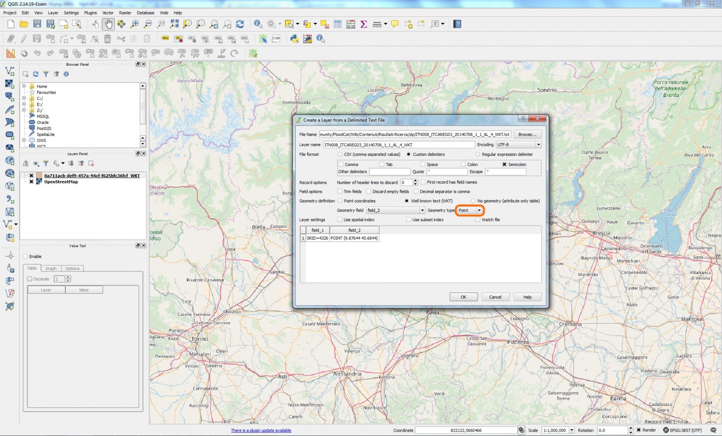Activate the Zoom In tool
722x436 pixels.
(135, 24)
